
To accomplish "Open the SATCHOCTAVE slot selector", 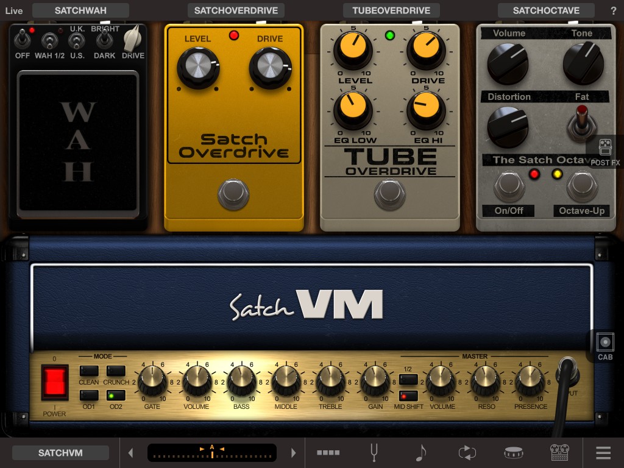I will pyautogui.click(x=546, y=11).
